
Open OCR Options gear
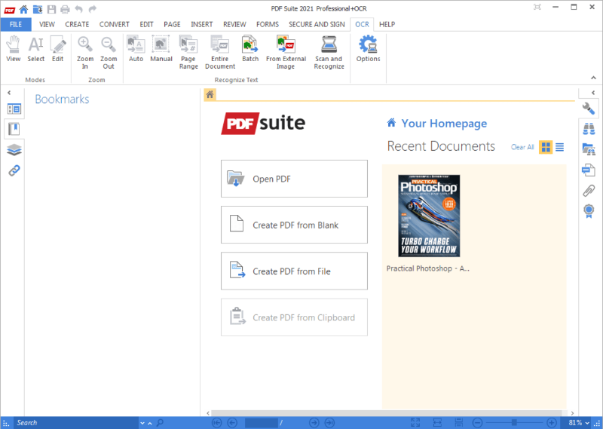click(368, 50)
